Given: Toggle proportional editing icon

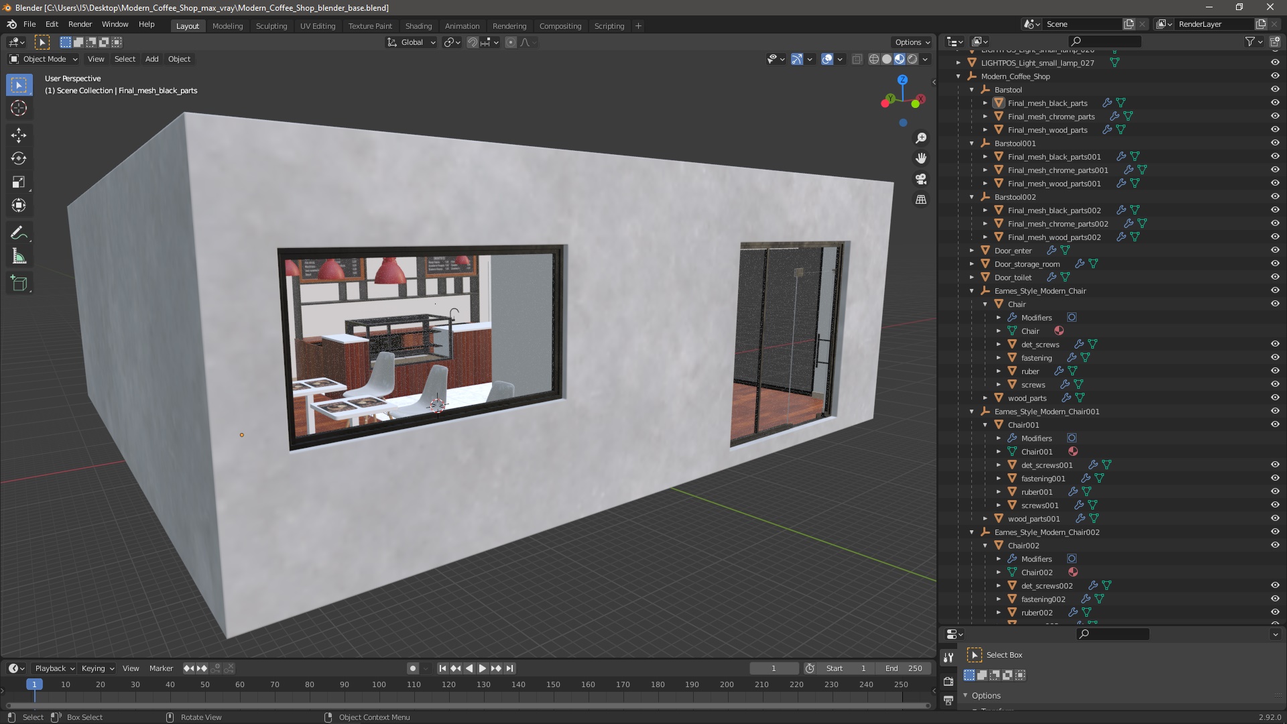Looking at the screenshot, I should click(511, 42).
